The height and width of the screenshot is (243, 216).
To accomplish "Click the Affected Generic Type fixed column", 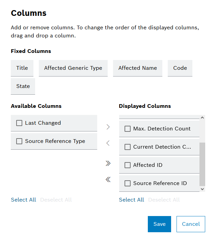I will (x=73, y=68).
